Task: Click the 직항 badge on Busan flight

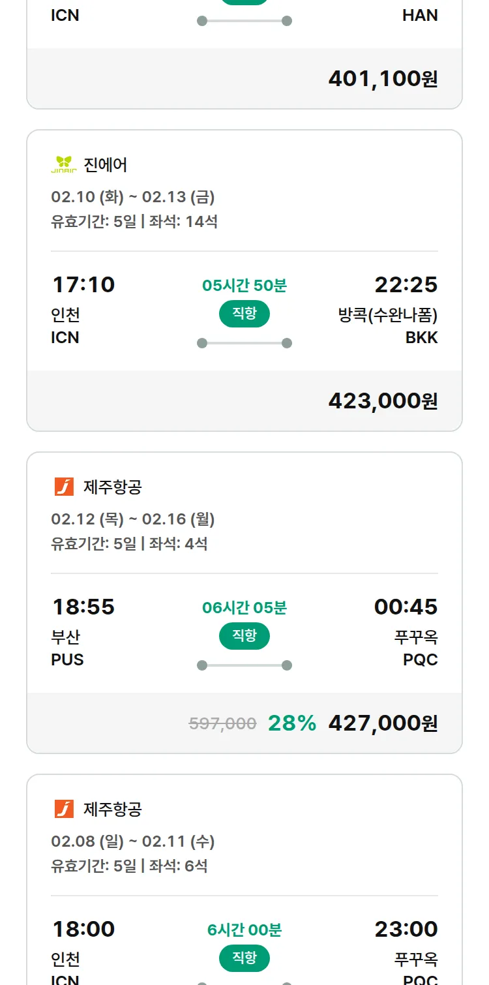Action: click(x=244, y=636)
